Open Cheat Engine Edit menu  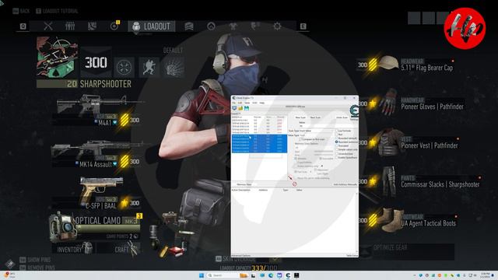pos(240,103)
